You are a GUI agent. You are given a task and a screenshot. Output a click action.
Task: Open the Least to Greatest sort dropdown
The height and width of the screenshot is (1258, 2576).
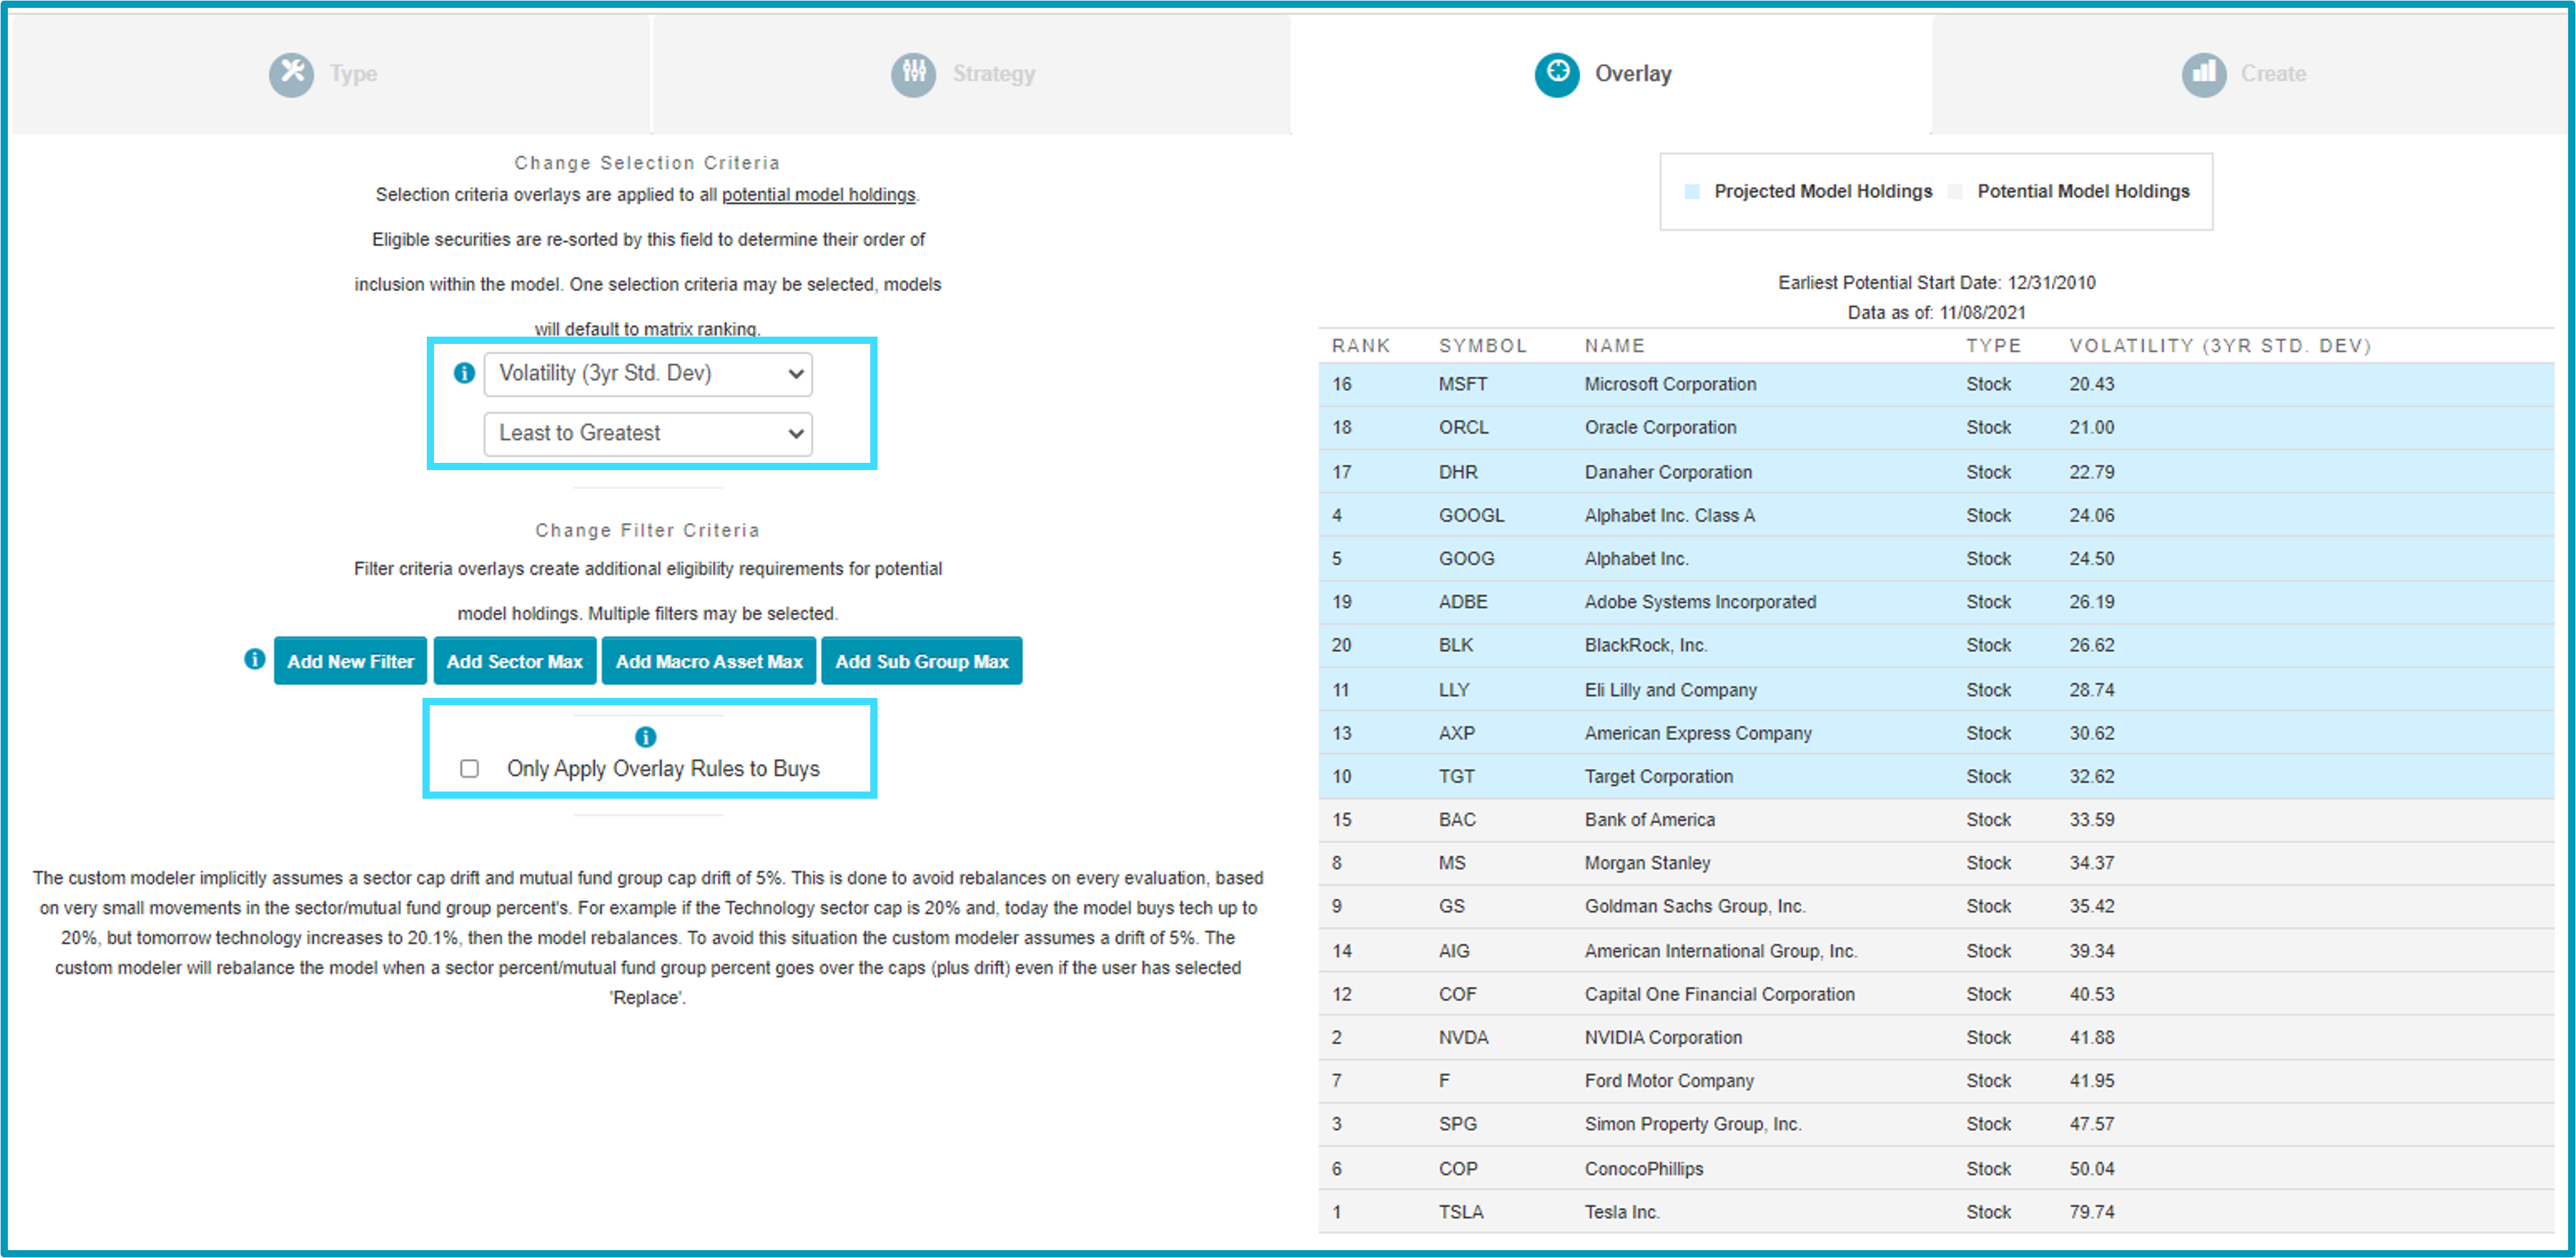coord(648,434)
